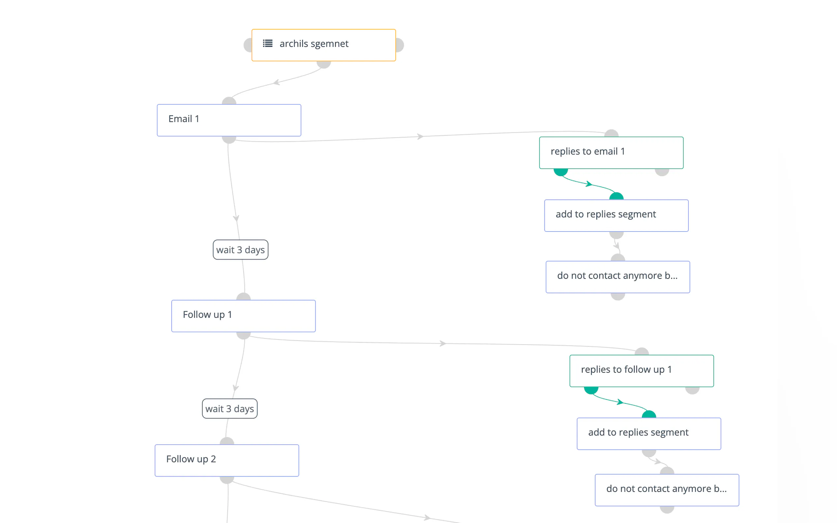The image size is (837, 523).
Task: Click the green top connector of the add to replies segment node under replies to email 1
Action: [616, 196]
